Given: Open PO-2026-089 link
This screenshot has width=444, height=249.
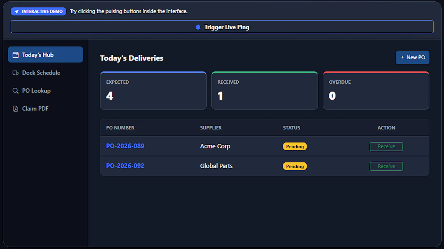Looking at the screenshot, I should point(125,146).
